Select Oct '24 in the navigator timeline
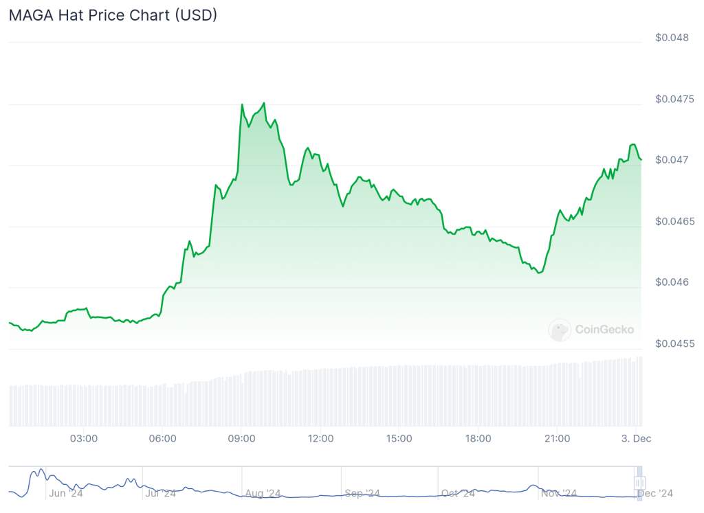 (459, 493)
